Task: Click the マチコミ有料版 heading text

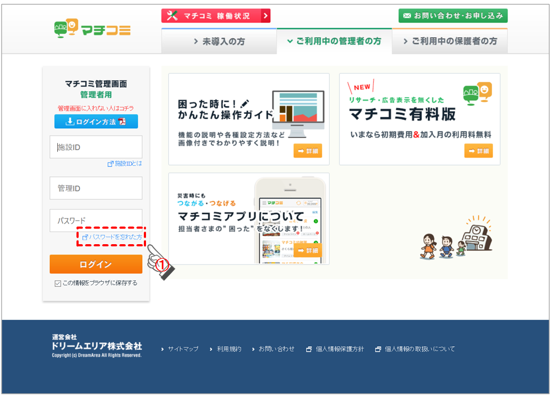Action: coord(402,114)
